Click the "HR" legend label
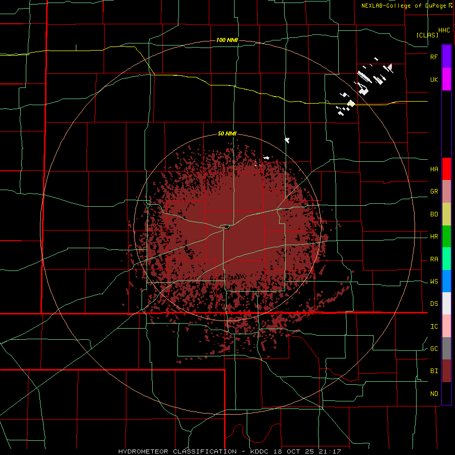The width and height of the screenshot is (455, 455). [x=434, y=237]
